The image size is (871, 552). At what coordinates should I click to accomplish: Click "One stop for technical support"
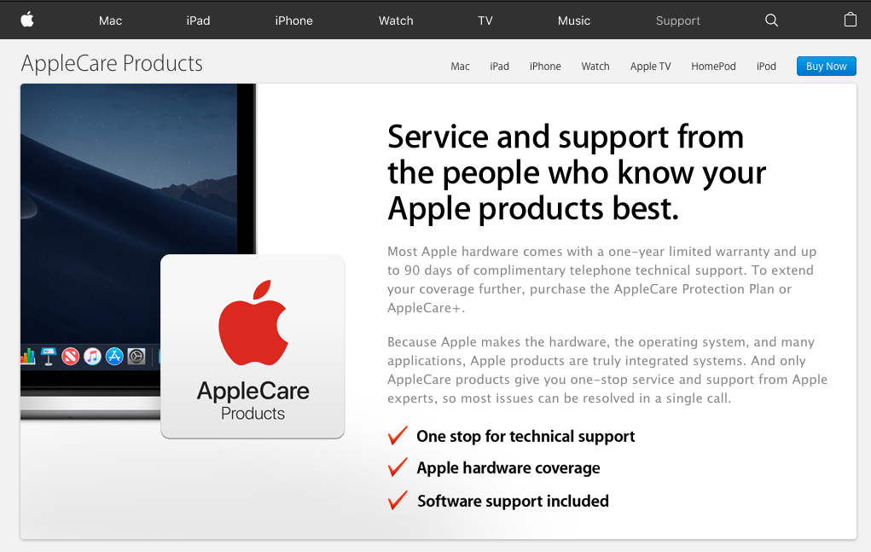pyautogui.click(x=526, y=437)
